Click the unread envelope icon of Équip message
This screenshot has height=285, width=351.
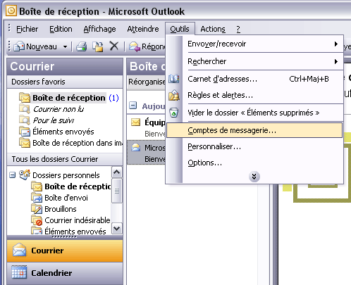click(x=135, y=122)
